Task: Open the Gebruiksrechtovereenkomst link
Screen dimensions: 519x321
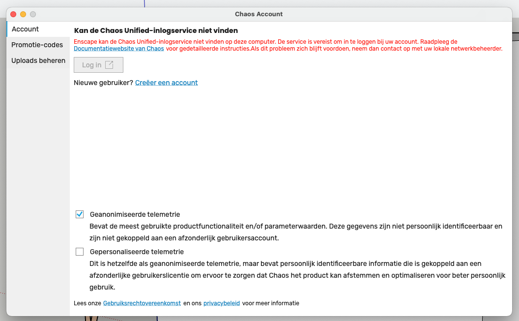Action: point(142,303)
